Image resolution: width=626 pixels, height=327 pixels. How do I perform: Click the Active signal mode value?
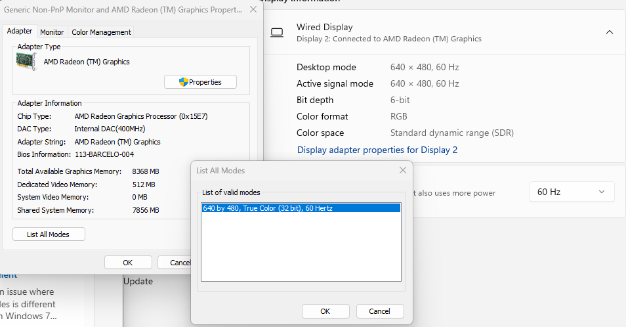425,83
